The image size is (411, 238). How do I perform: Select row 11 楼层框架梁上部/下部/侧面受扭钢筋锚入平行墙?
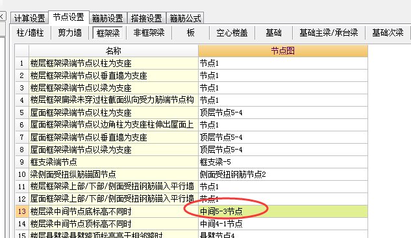click(114, 187)
